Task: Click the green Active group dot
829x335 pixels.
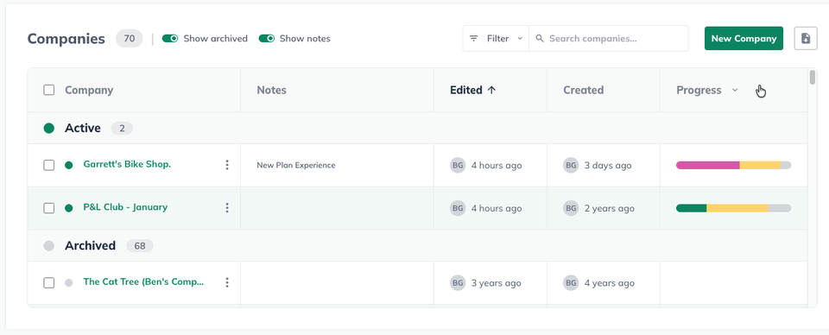Action: (x=49, y=128)
